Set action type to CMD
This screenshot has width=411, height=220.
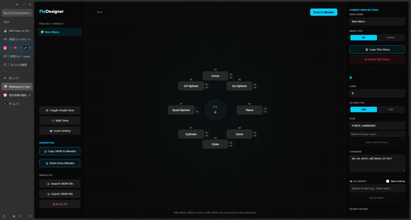tap(364, 110)
